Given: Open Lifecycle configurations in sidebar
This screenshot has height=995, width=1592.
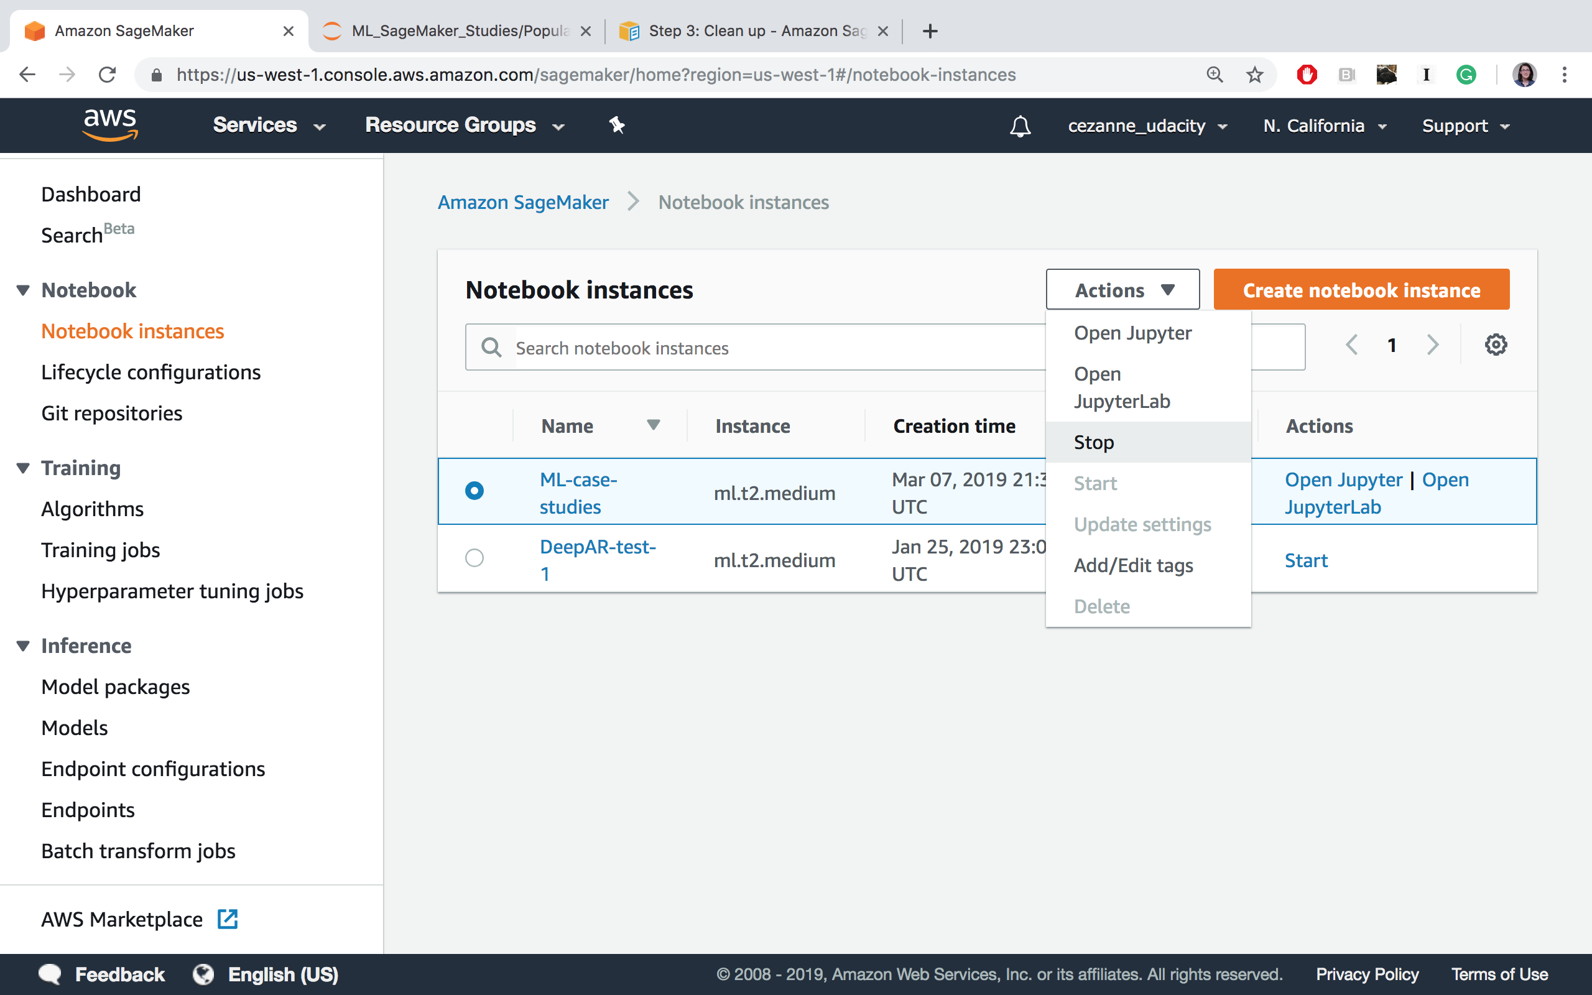Looking at the screenshot, I should click(x=150, y=373).
